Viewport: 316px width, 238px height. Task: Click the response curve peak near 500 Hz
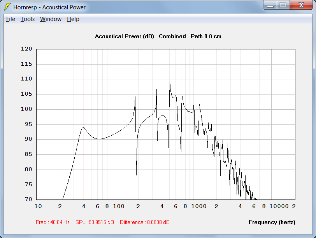[170, 82]
